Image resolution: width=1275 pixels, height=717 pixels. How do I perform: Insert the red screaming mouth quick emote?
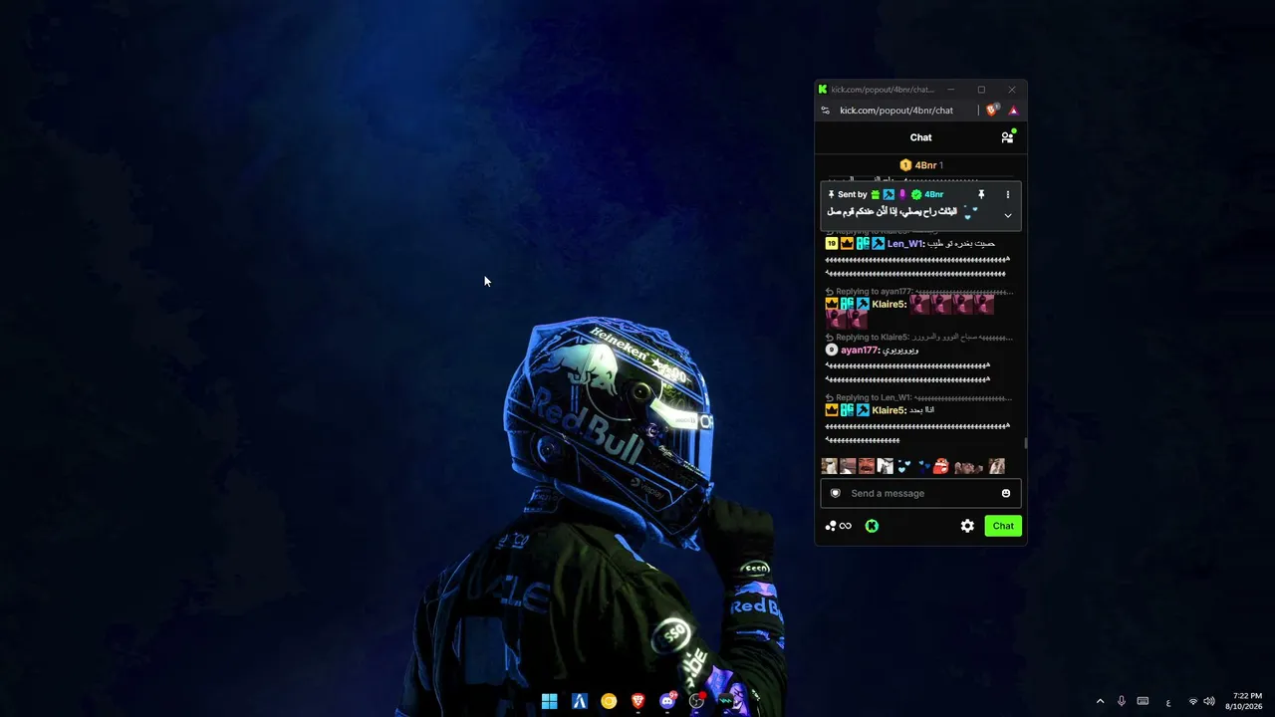click(x=941, y=466)
